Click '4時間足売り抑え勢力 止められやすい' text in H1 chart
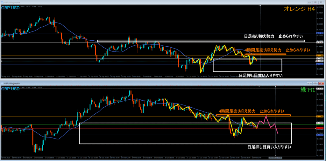 [x=252, y=111]
